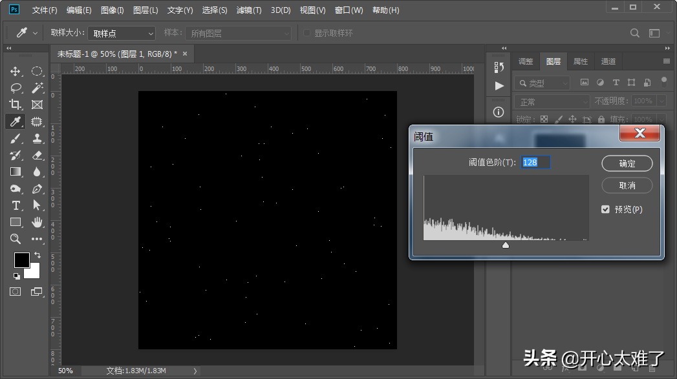Open the search icon in options bar

pos(635,33)
